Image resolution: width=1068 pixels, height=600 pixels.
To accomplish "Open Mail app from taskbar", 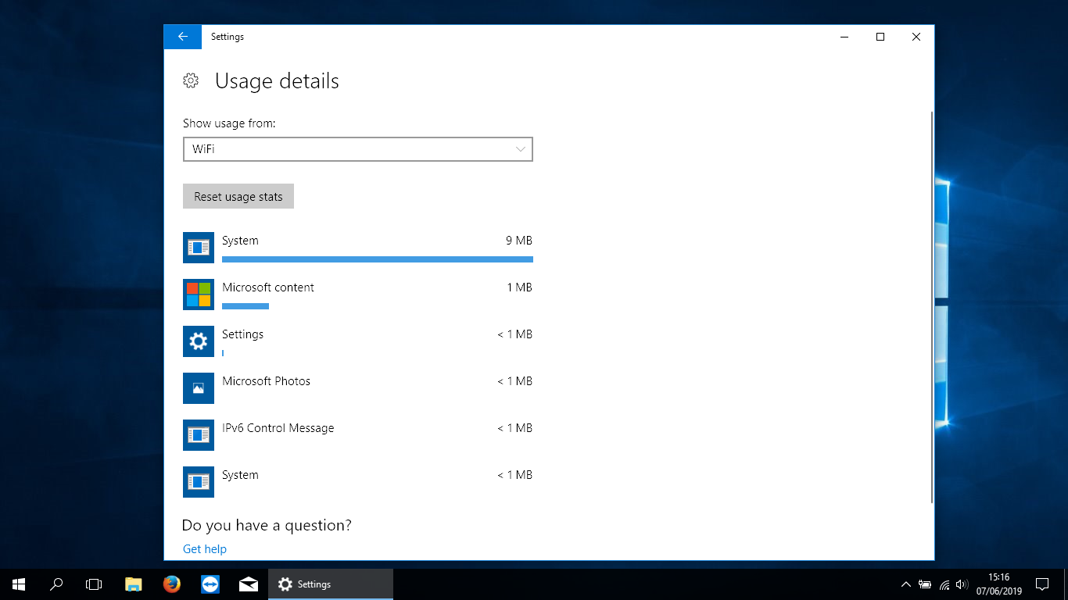I will [x=249, y=584].
